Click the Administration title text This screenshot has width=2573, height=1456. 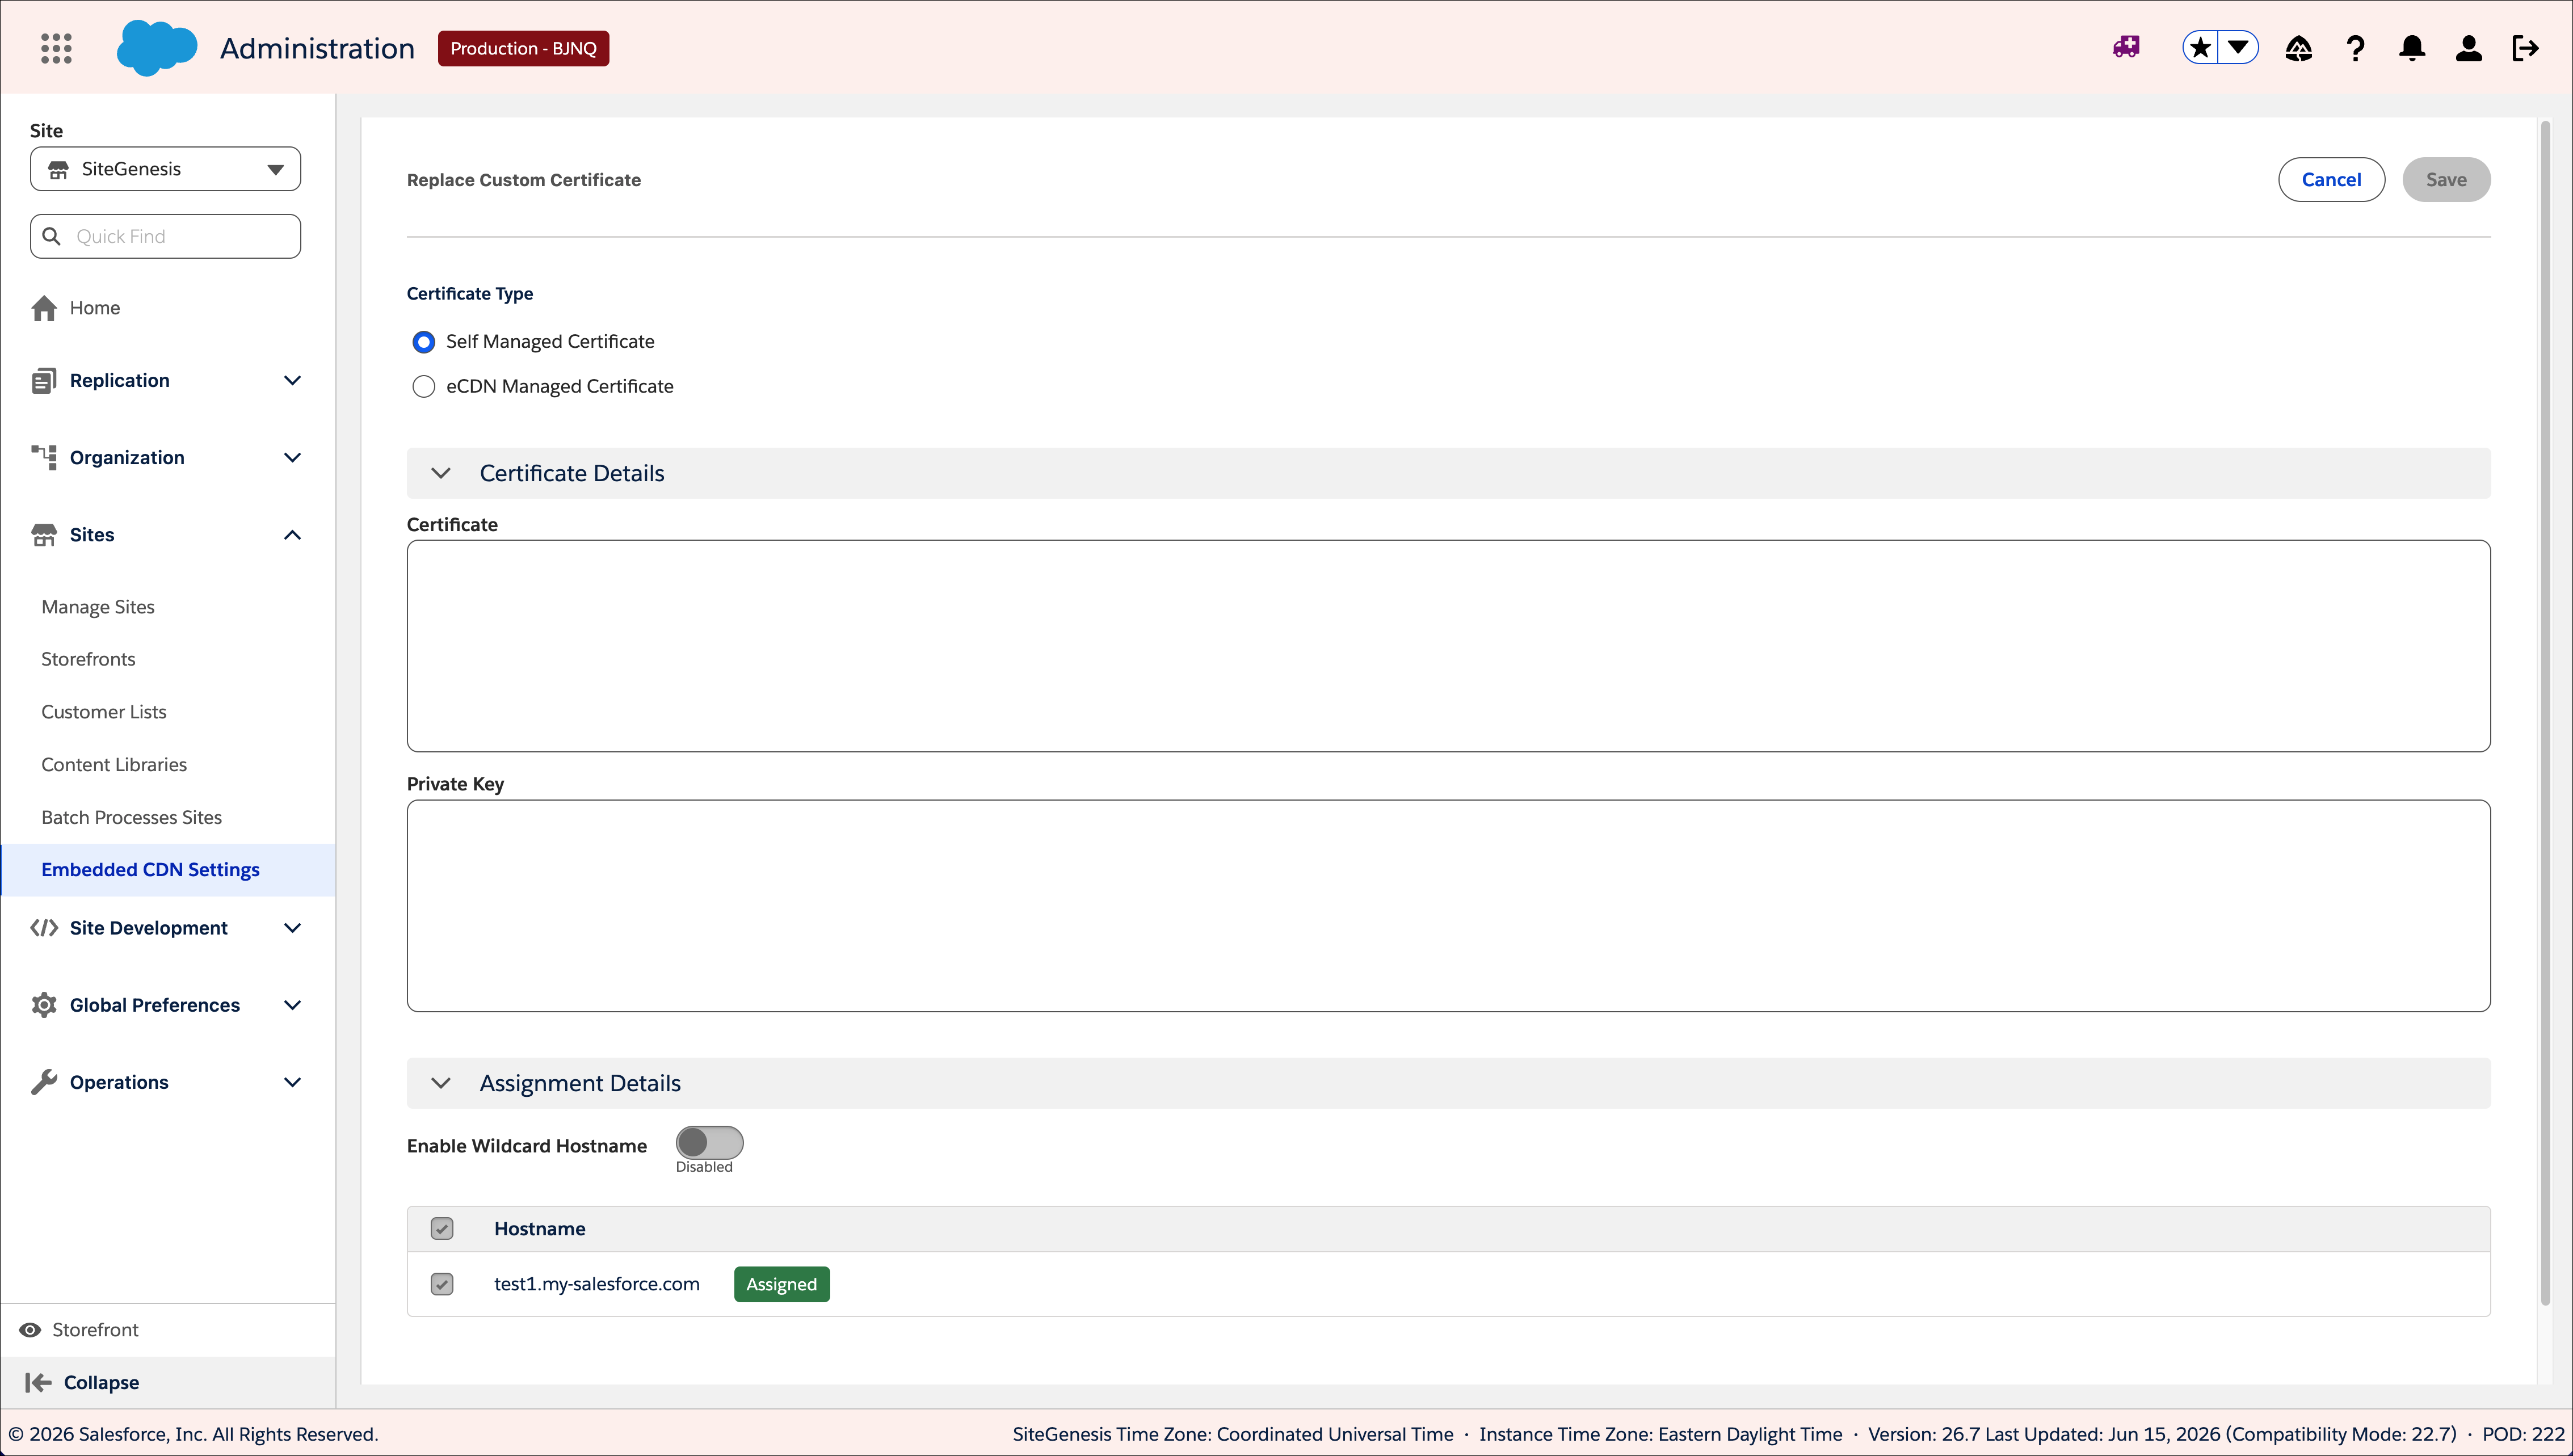click(317, 48)
